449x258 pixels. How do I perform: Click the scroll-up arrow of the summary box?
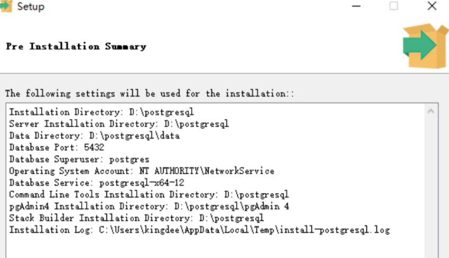tap(430, 111)
